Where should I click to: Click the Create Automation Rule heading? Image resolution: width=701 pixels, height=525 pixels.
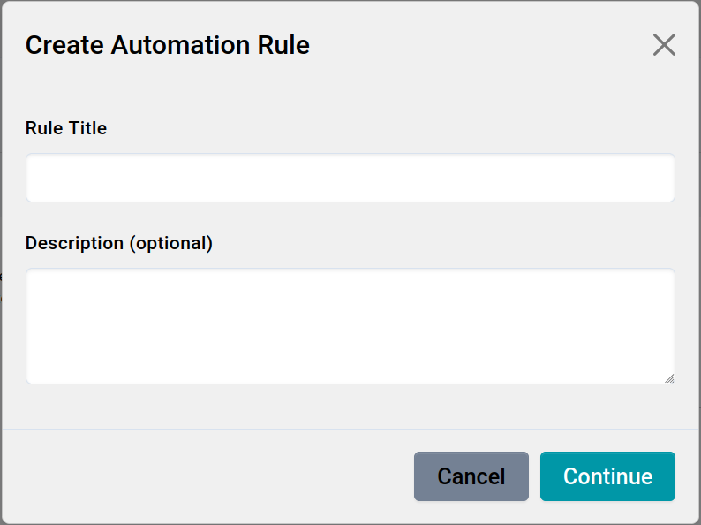(168, 45)
